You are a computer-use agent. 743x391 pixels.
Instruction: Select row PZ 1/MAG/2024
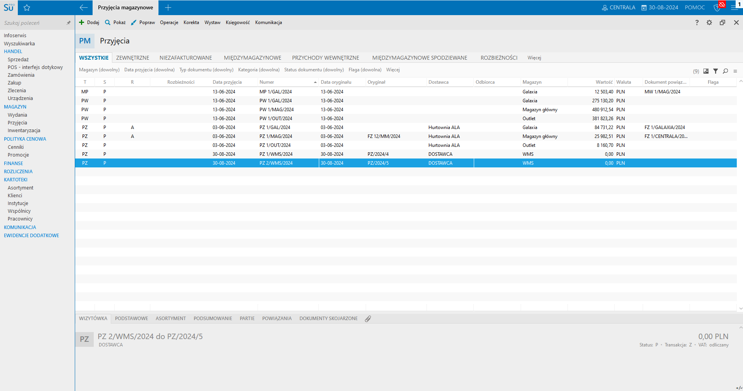[275, 136]
